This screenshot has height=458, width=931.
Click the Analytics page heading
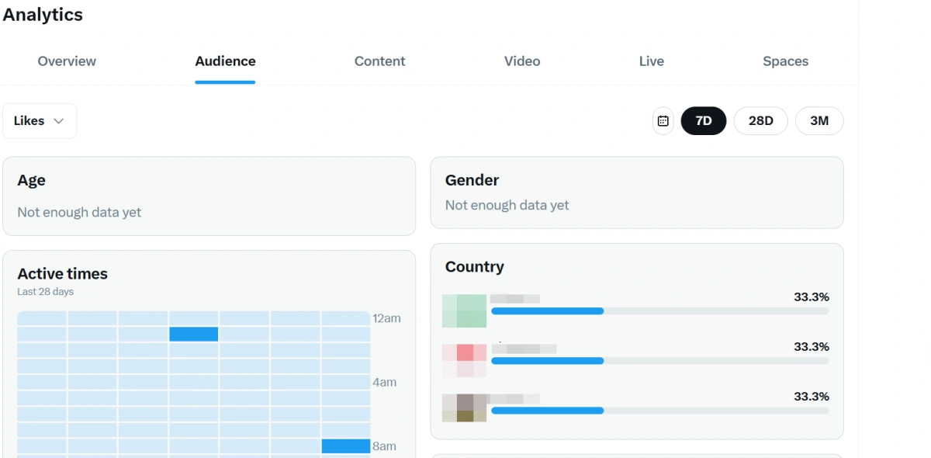click(x=43, y=15)
